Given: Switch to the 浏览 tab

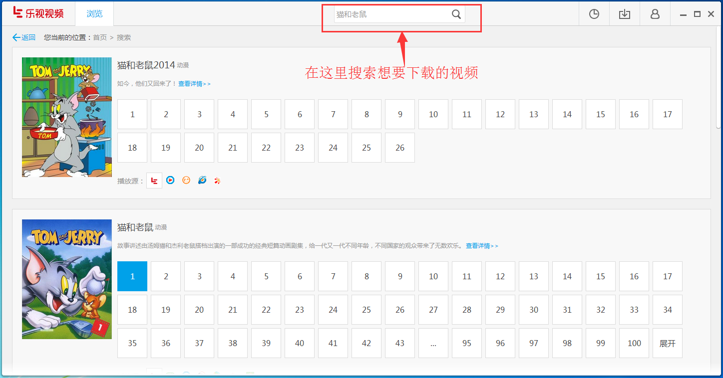Looking at the screenshot, I should [x=94, y=13].
